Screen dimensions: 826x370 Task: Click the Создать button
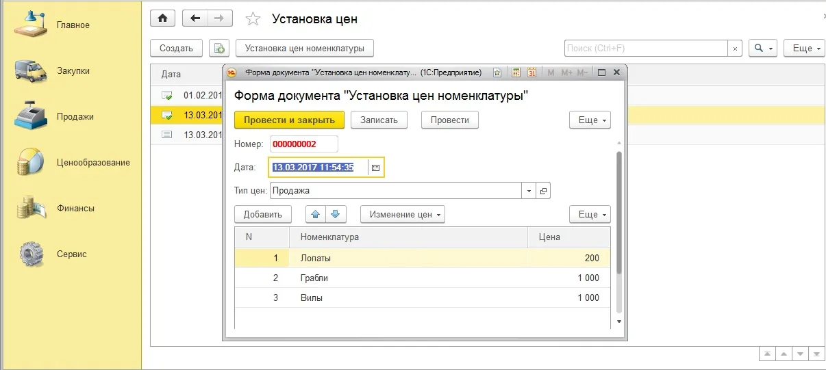coord(177,49)
